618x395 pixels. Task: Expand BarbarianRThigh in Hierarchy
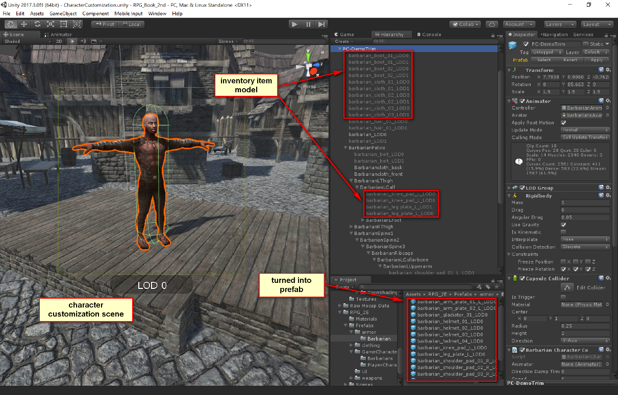pyautogui.click(x=351, y=227)
